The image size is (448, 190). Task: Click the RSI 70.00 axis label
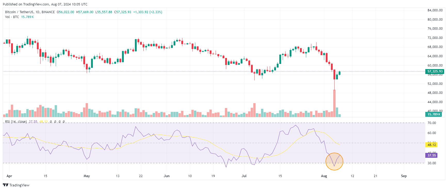432,123
